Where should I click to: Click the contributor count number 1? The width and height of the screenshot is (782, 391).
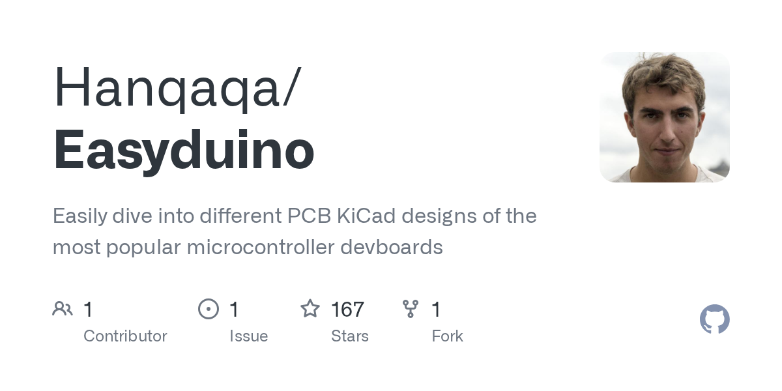point(88,310)
